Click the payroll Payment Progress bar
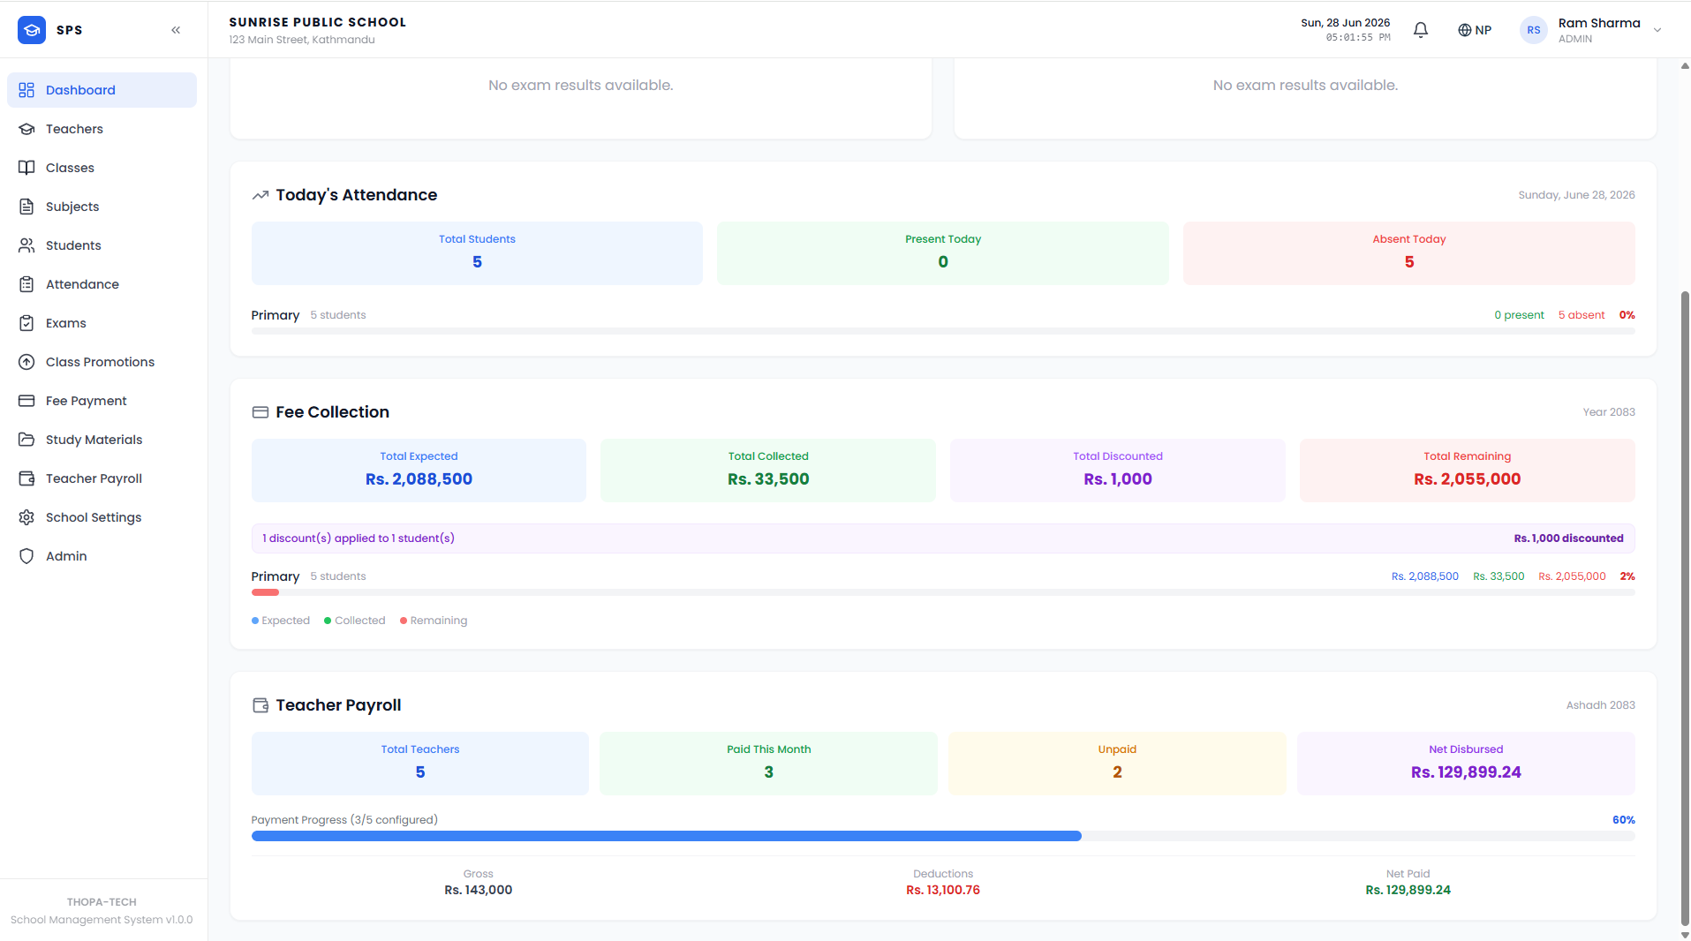The height and width of the screenshot is (941, 1691). [x=943, y=836]
